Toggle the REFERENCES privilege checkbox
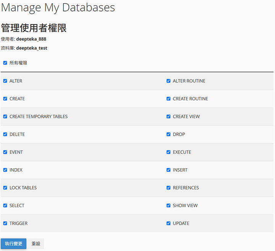The image size is (275, 251). click(168, 188)
